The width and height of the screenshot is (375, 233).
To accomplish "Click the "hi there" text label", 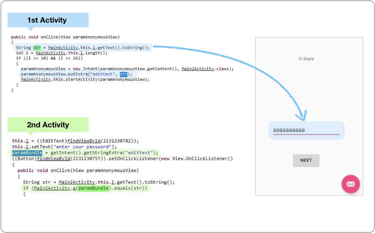I will point(306,59).
